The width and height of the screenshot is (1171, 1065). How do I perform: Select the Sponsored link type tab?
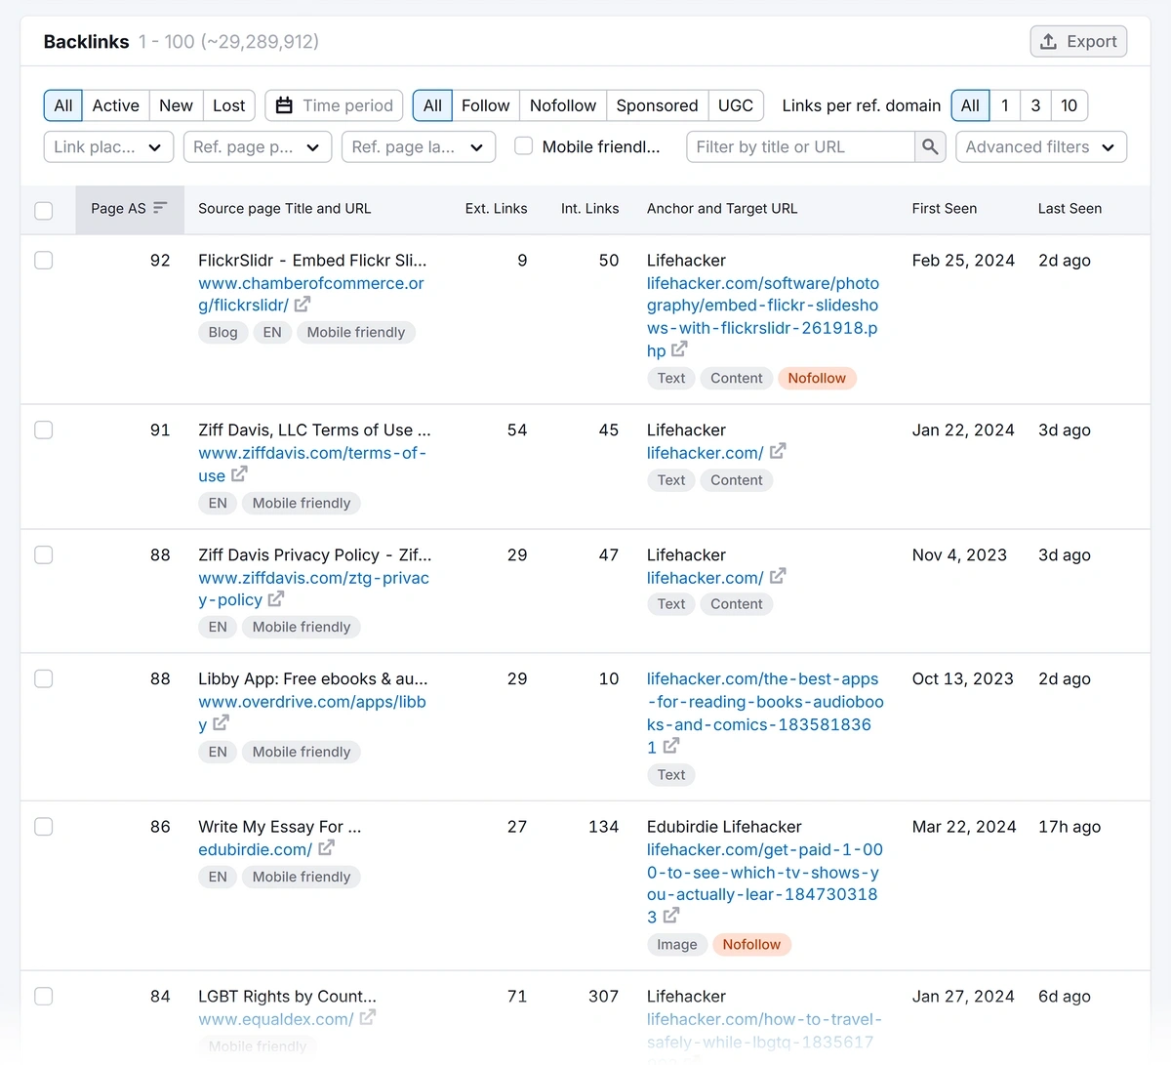tap(658, 105)
